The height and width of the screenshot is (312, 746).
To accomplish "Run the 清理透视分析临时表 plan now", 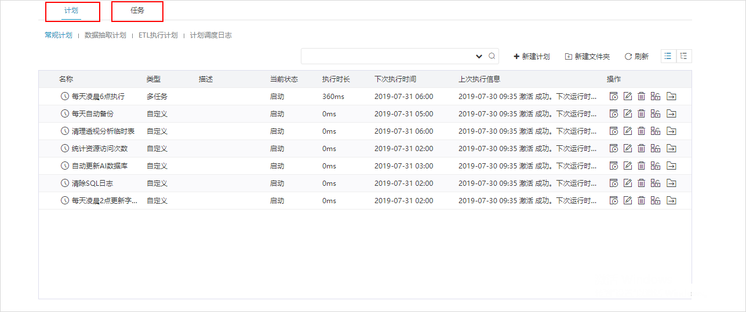I will coord(613,131).
